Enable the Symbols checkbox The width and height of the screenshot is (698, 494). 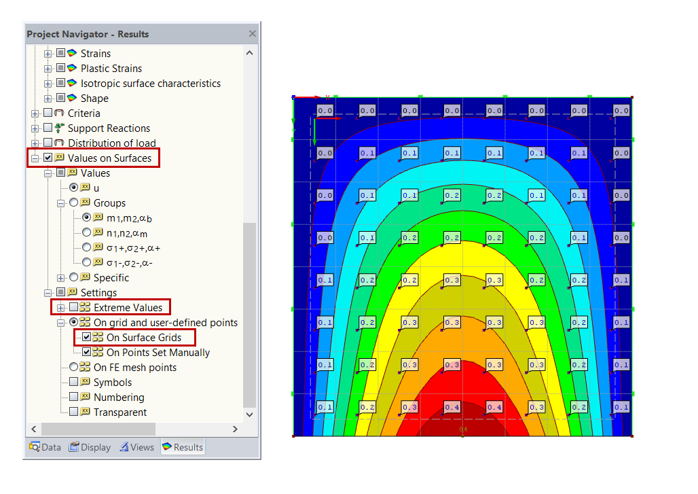pos(75,382)
